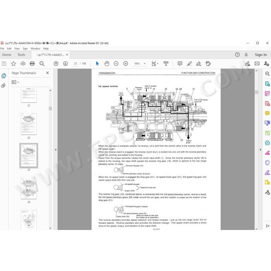Switch to the Tools tab
Viewport: 271px width, 271px height.
coord(21,55)
